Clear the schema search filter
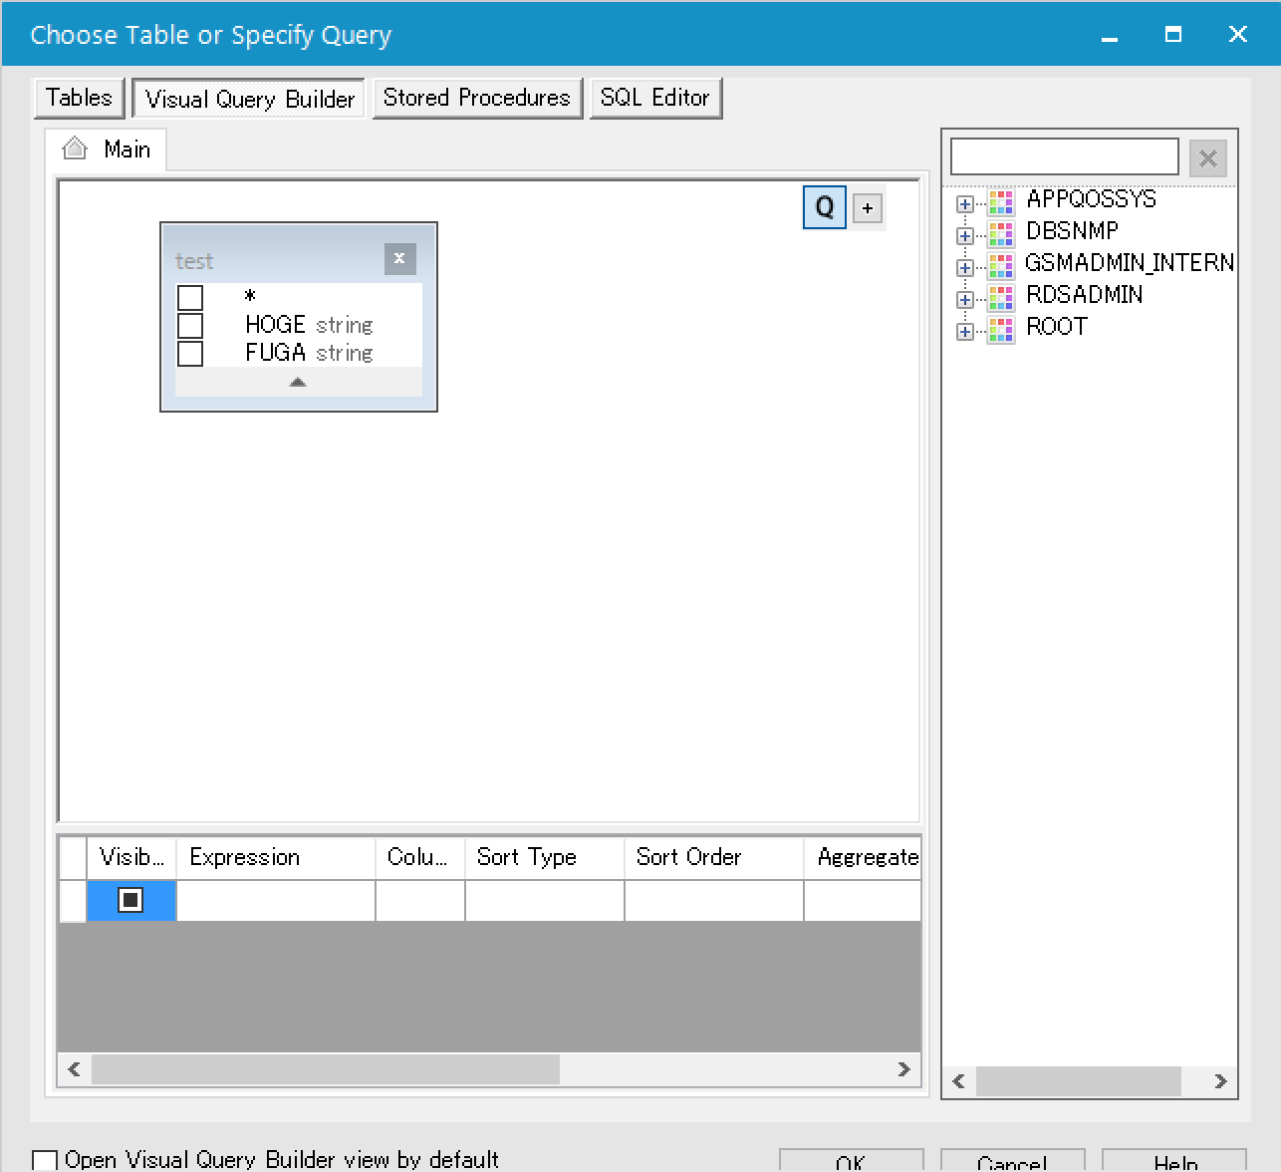This screenshot has height=1172, width=1281. (x=1207, y=158)
